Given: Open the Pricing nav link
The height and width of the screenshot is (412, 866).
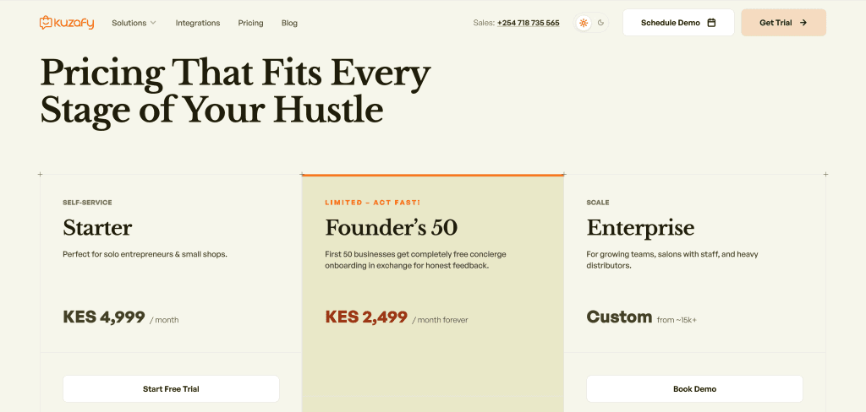Looking at the screenshot, I should point(250,23).
